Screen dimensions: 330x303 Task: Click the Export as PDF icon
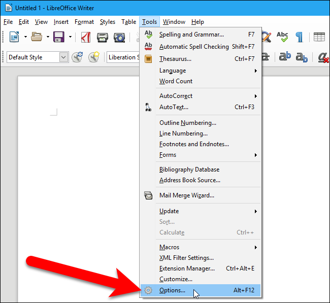[86, 37]
